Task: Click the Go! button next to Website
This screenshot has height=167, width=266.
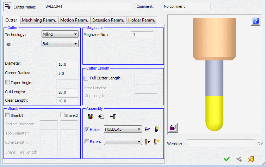Action: click(260, 144)
